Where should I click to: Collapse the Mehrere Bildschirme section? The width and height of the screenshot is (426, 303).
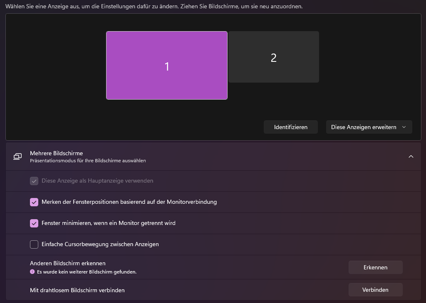tap(411, 156)
